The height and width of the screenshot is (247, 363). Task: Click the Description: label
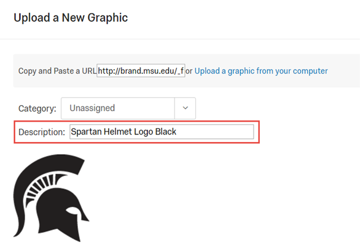point(42,132)
